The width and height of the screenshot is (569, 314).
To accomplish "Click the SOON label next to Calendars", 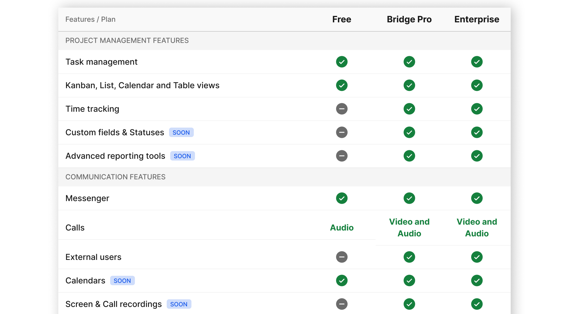I will click(x=122, y=280).
